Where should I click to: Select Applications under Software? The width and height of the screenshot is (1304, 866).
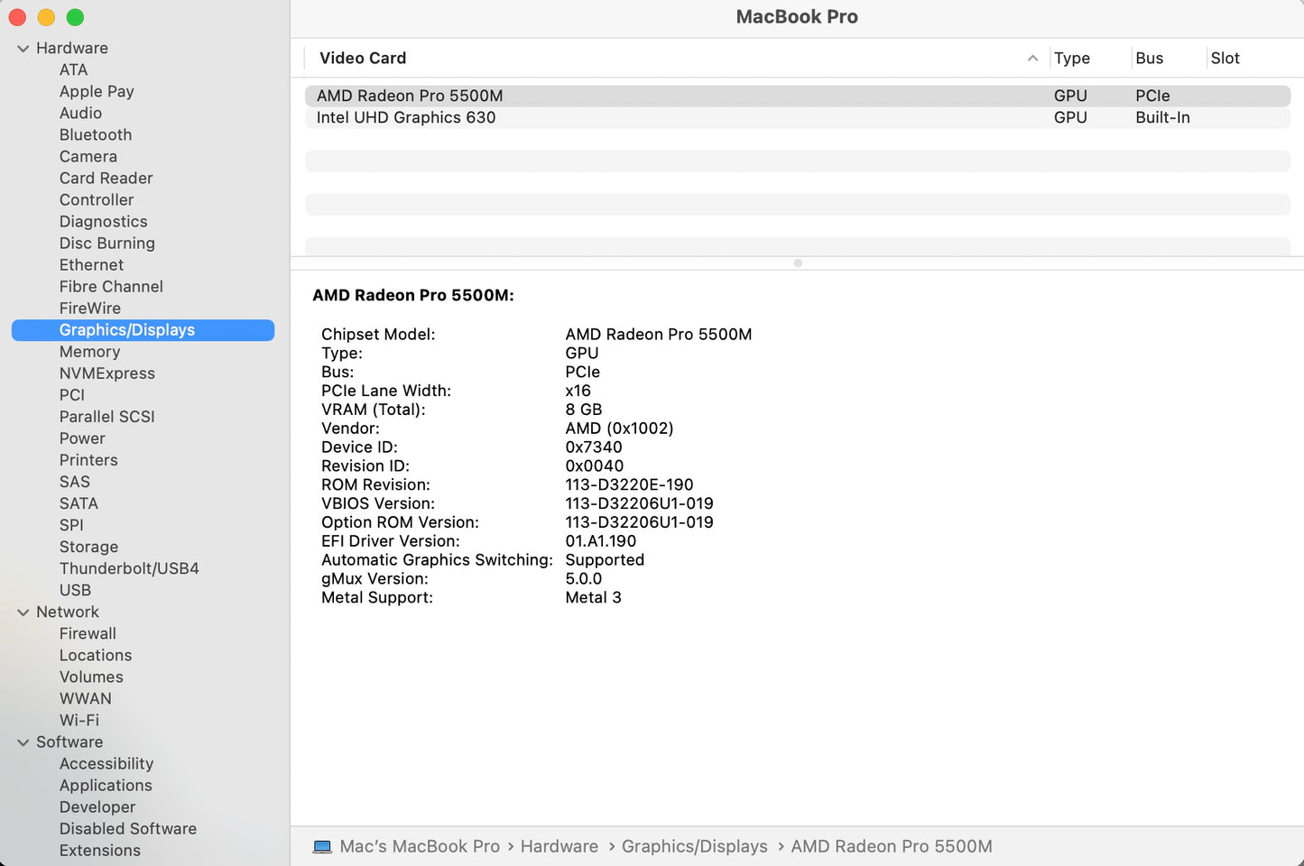point(106,785)
